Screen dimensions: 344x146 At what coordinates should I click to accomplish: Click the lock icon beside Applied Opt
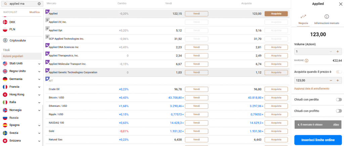(47, 28)
